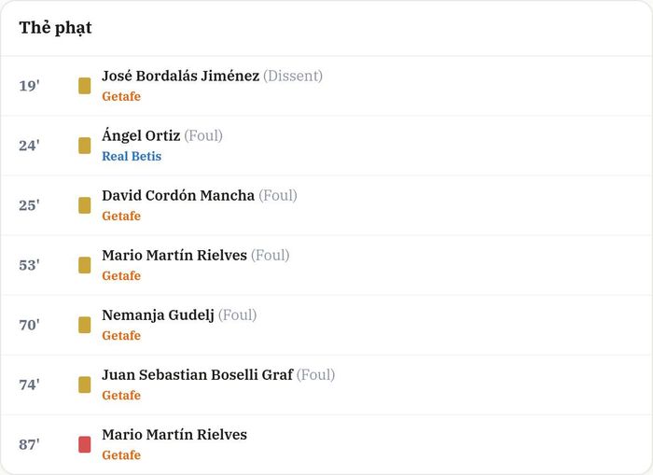Click red card icon at 87' row

(x=85, y=444)
